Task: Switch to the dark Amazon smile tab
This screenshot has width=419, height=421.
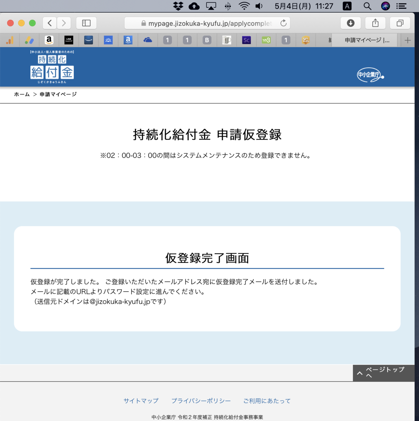Action: (88, 40)
